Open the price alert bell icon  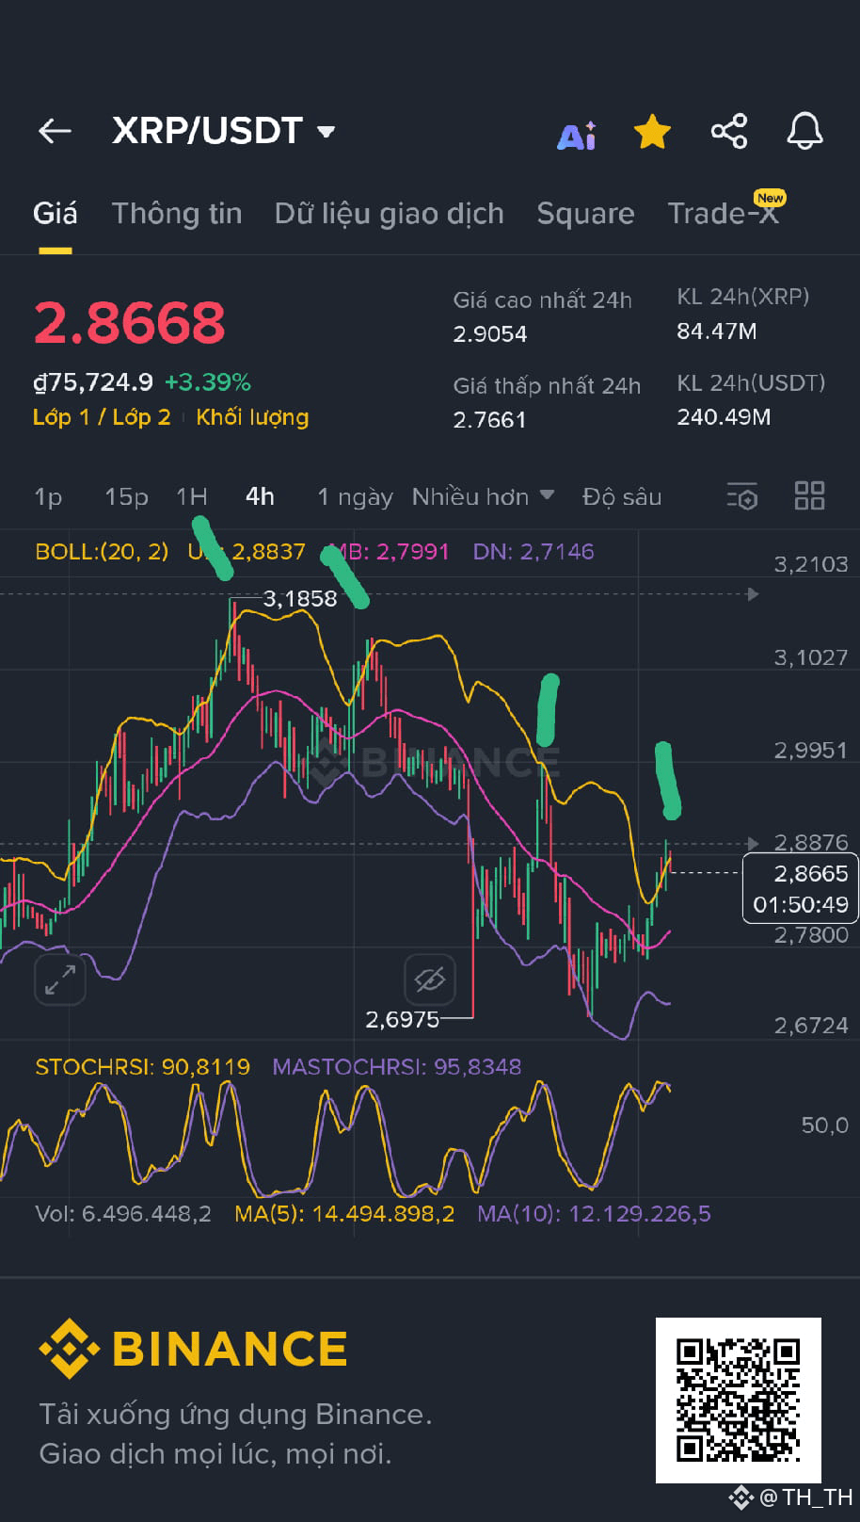click(804, 131)
